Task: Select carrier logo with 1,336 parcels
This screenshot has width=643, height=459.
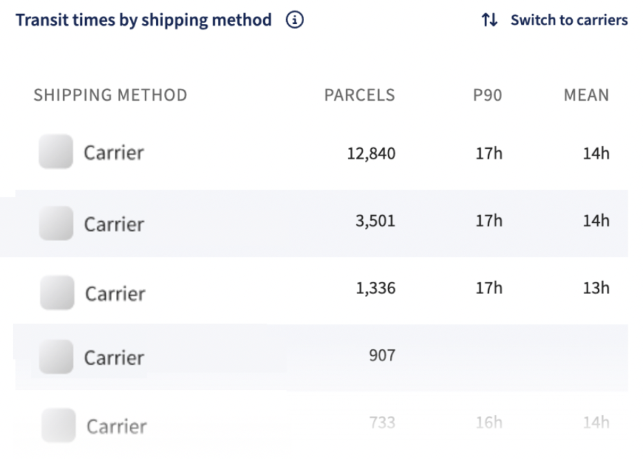Action: tap(57, 293)
